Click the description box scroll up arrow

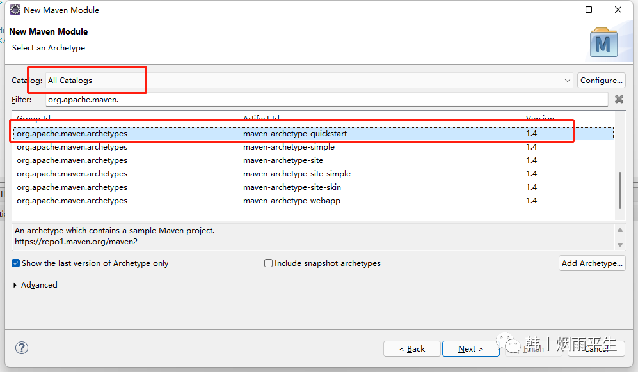click(x=620, y=230)
